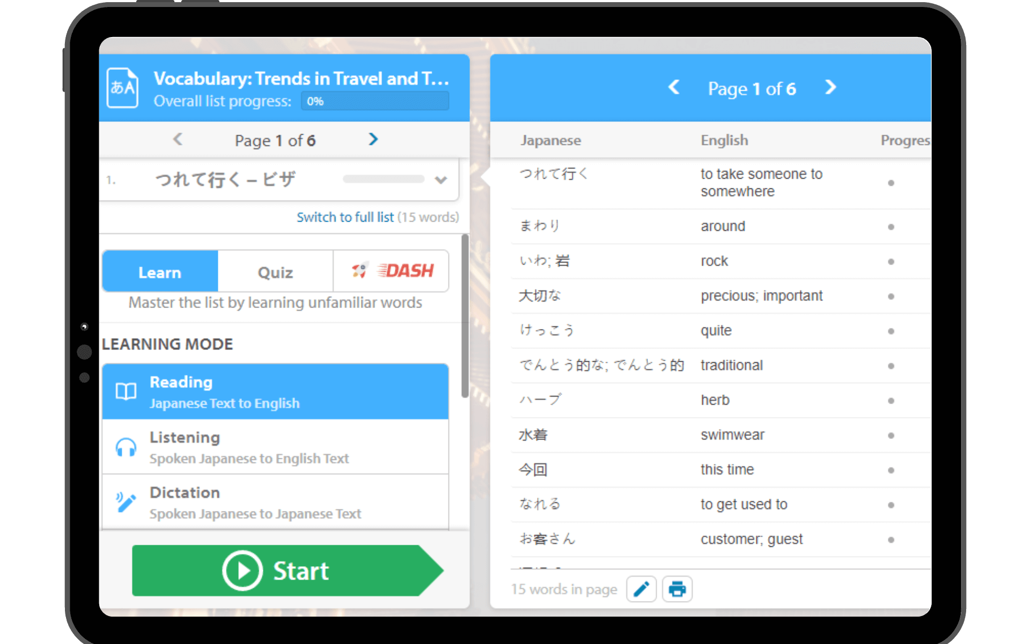Switch to the Quiz tab

coord(275,272)
